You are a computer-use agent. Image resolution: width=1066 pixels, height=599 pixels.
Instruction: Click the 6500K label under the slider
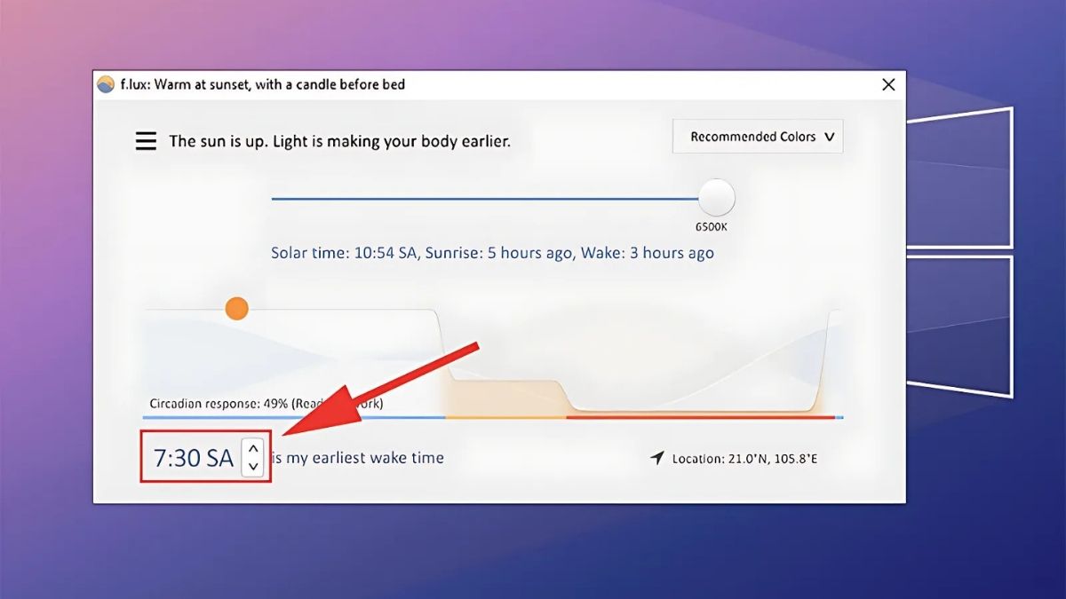712,226
